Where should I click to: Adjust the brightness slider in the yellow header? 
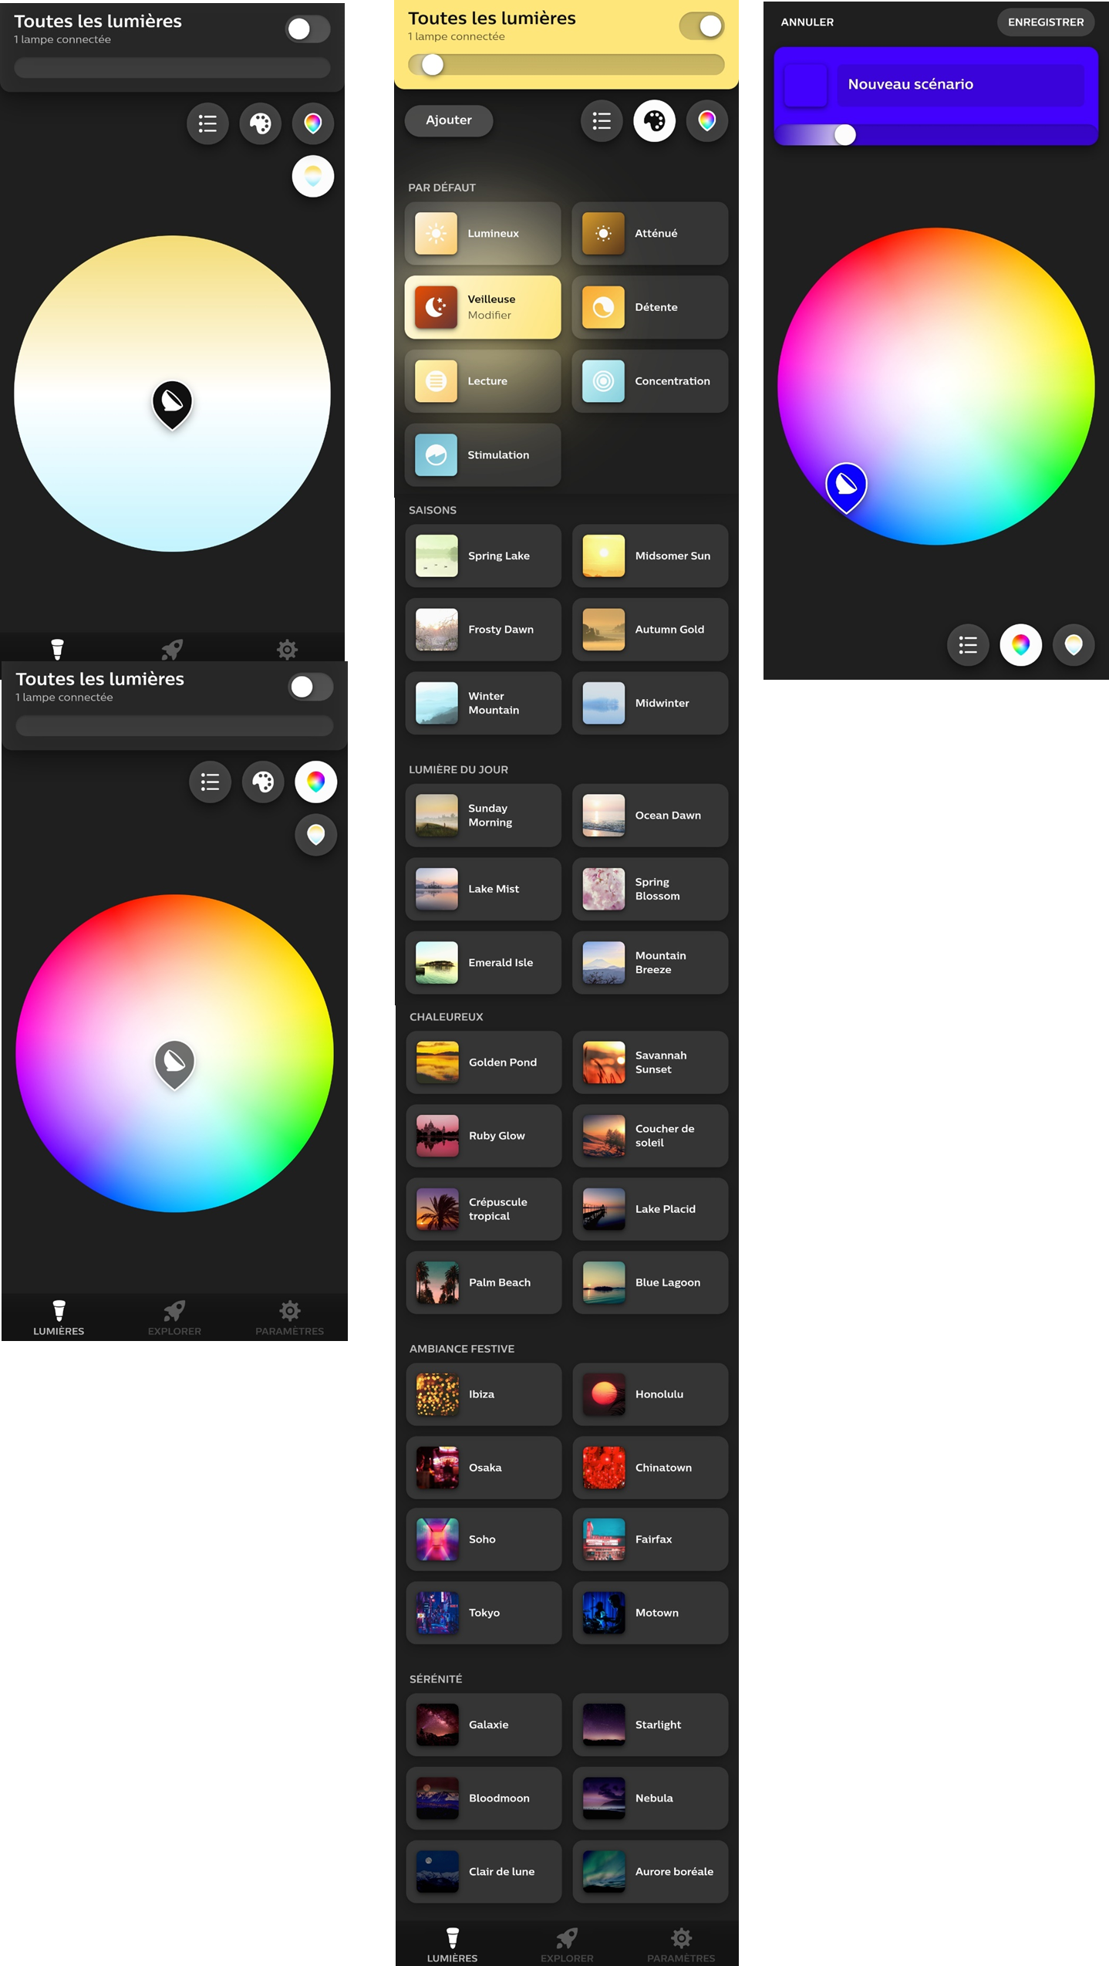coord(566,65)
